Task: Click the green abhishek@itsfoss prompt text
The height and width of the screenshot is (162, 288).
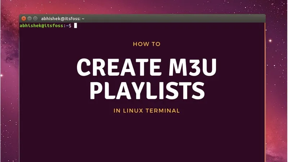Action: pyautogui.click(x=42, y=26)
